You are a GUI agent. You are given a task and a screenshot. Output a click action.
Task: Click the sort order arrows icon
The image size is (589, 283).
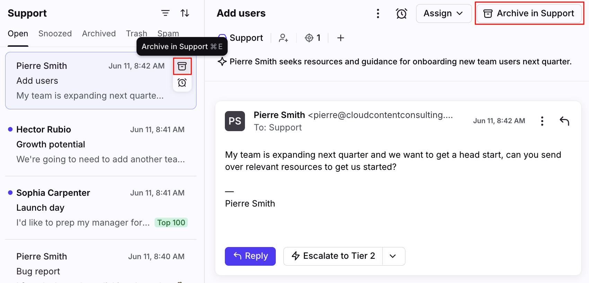[185, 13]
